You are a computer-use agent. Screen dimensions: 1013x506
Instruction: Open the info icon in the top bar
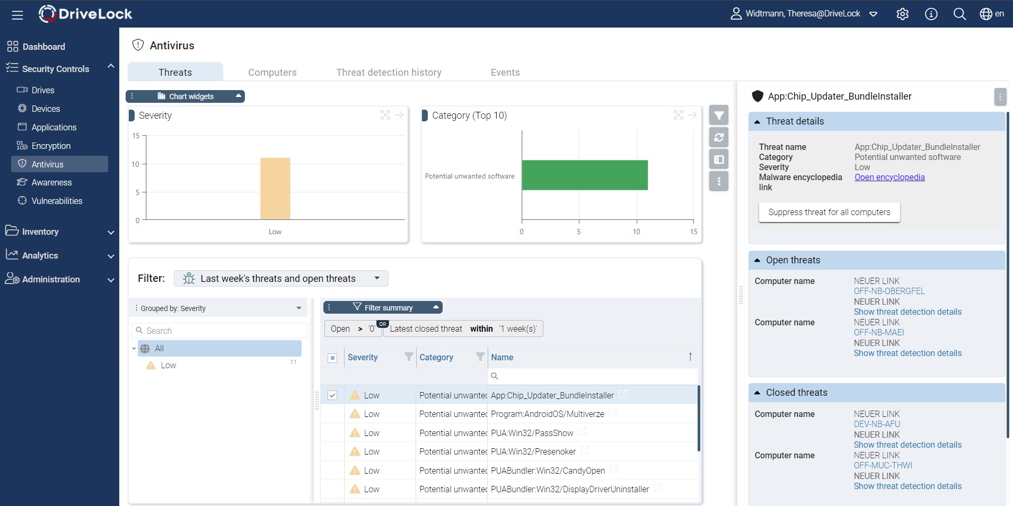coord(931,14)
